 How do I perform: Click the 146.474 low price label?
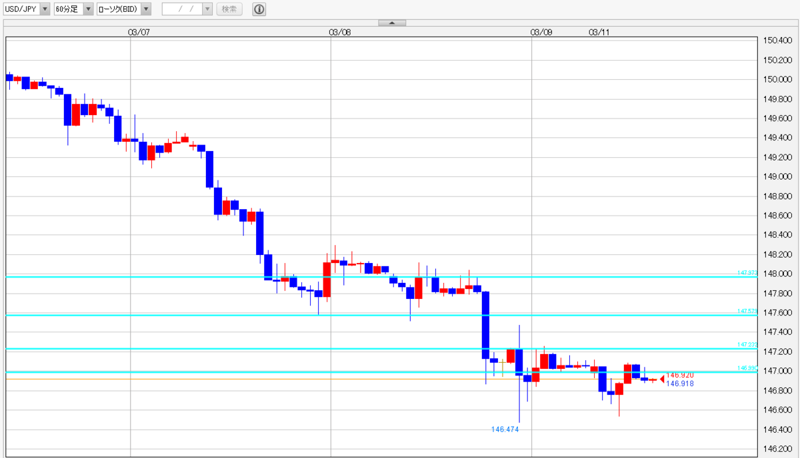coord(505,429)
